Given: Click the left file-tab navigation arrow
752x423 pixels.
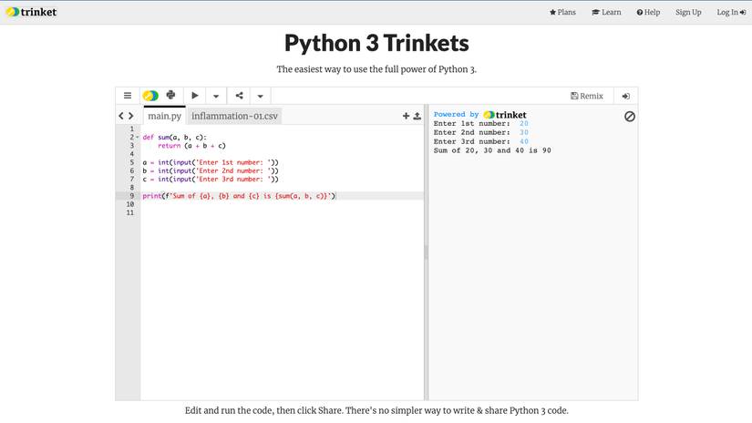Looking at the screenshot, I should click(121, 117).
